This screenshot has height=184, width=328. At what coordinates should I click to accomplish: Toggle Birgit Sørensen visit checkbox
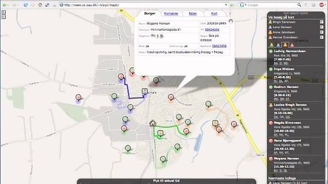pos(321,22)
